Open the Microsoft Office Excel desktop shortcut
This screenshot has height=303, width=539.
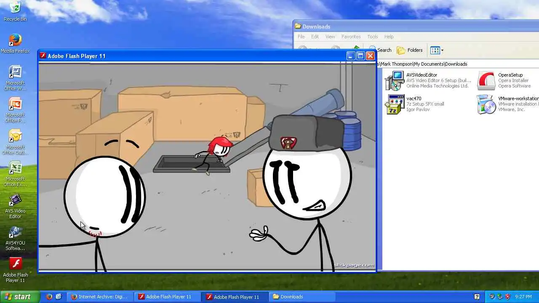pos(15,174)
